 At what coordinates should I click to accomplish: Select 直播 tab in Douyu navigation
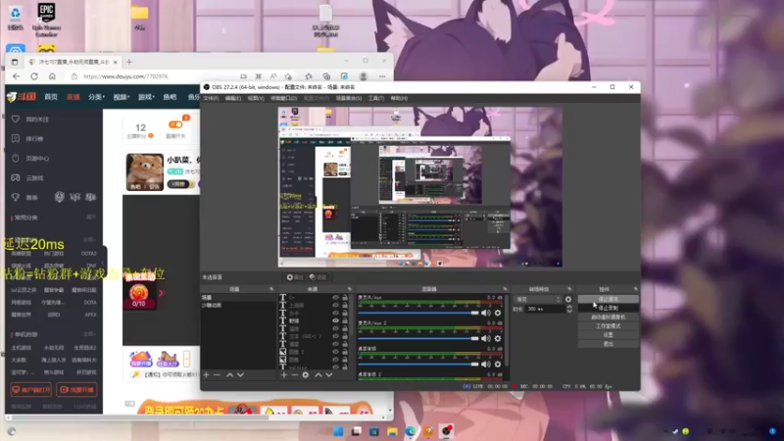73,96
